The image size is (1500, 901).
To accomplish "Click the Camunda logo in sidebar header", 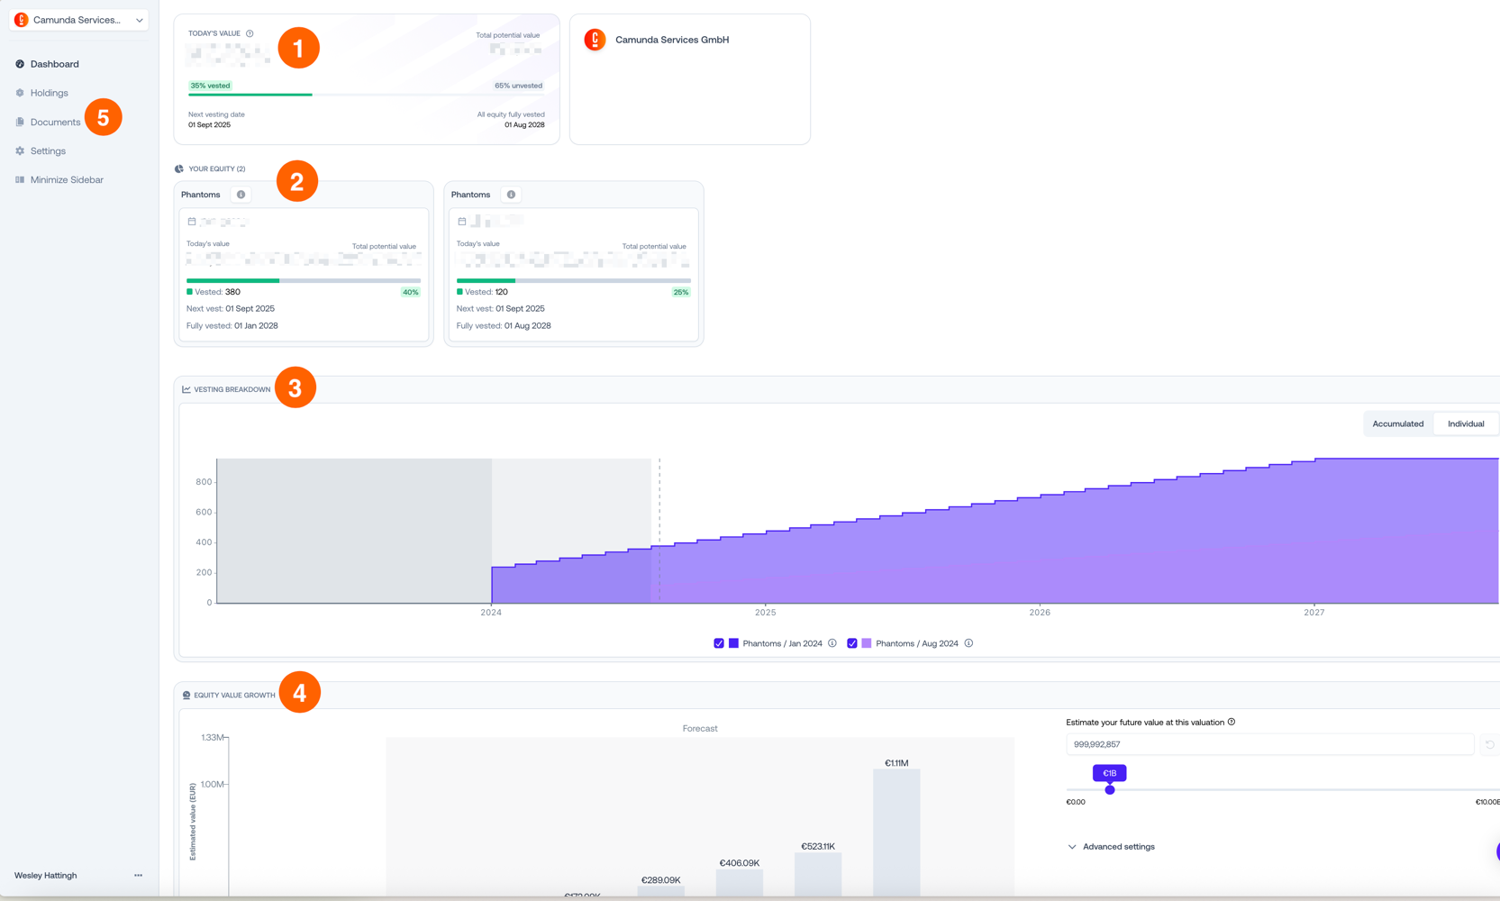I will (x=22, y=20).
